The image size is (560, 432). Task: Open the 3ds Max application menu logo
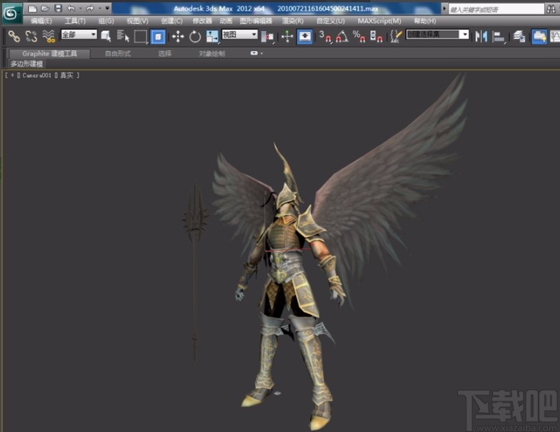(12, 13)
